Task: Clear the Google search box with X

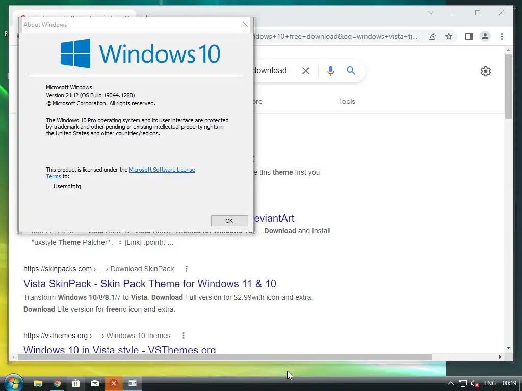Action: [x=306, y=70]
